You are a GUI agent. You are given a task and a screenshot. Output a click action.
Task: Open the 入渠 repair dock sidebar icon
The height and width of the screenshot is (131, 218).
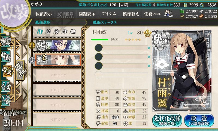pyautogui.click(x=6, y=86)
